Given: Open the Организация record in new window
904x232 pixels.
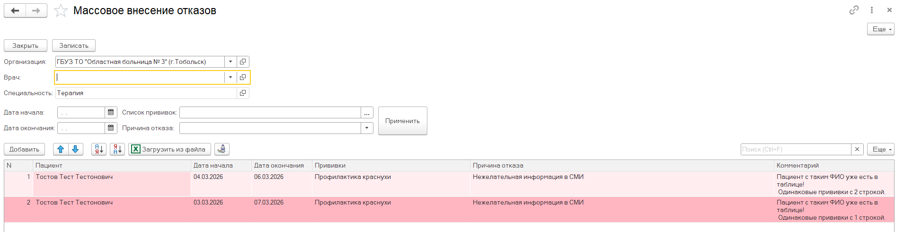Looking at the screenshot, I should click(x=243, y=62).
